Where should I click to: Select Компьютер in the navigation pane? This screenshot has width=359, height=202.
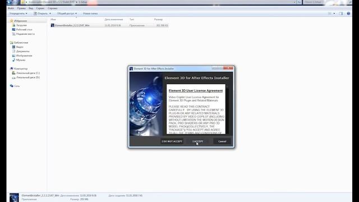click(x=21, y=68)
